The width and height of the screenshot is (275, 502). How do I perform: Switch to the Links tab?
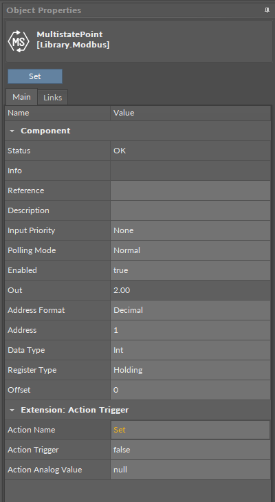[52, 98]
